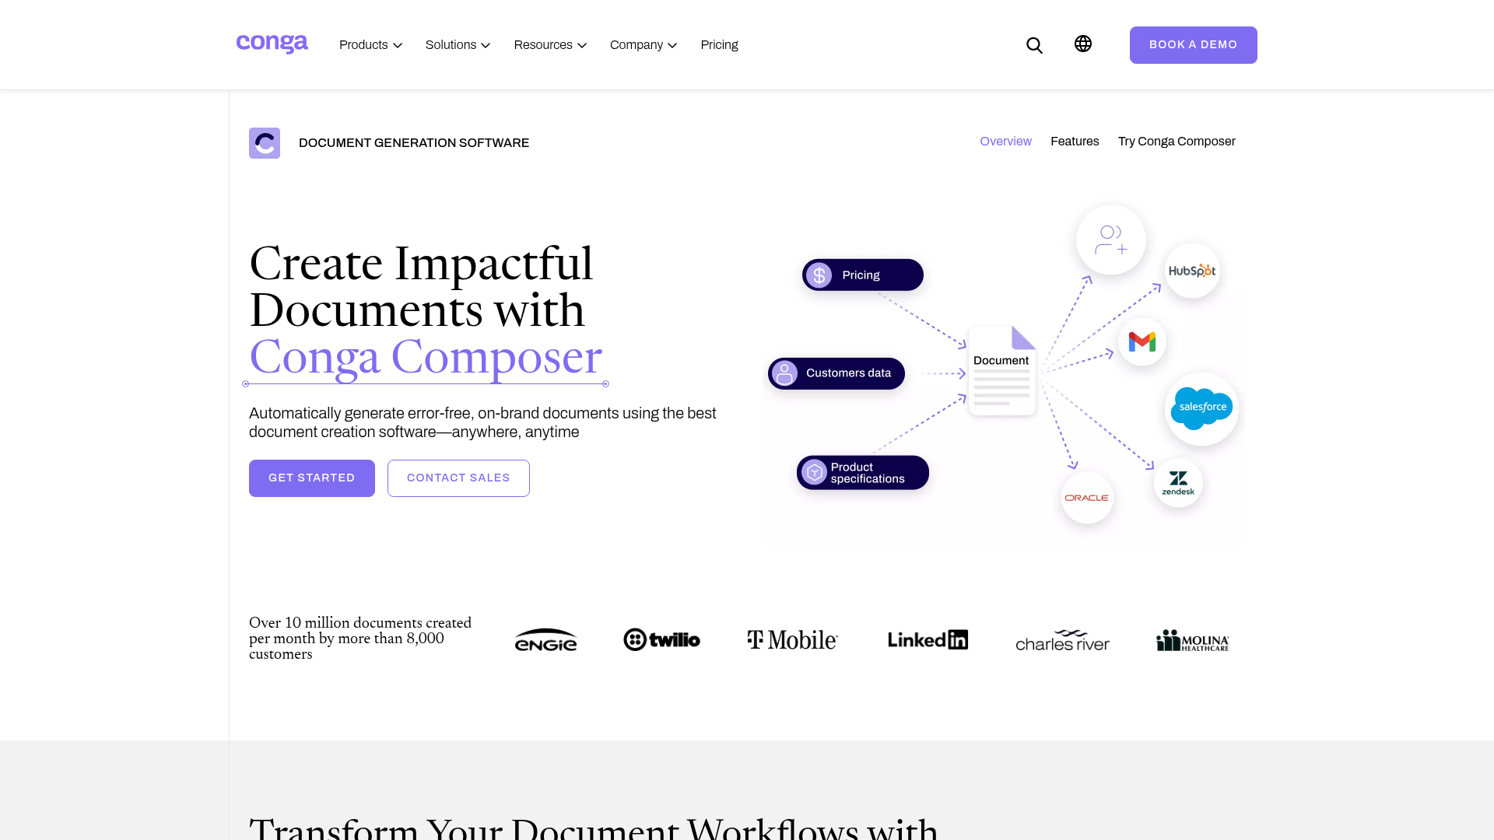Select the Zendesk integration icon
1494x840 pixels.
pos(1178,482)
